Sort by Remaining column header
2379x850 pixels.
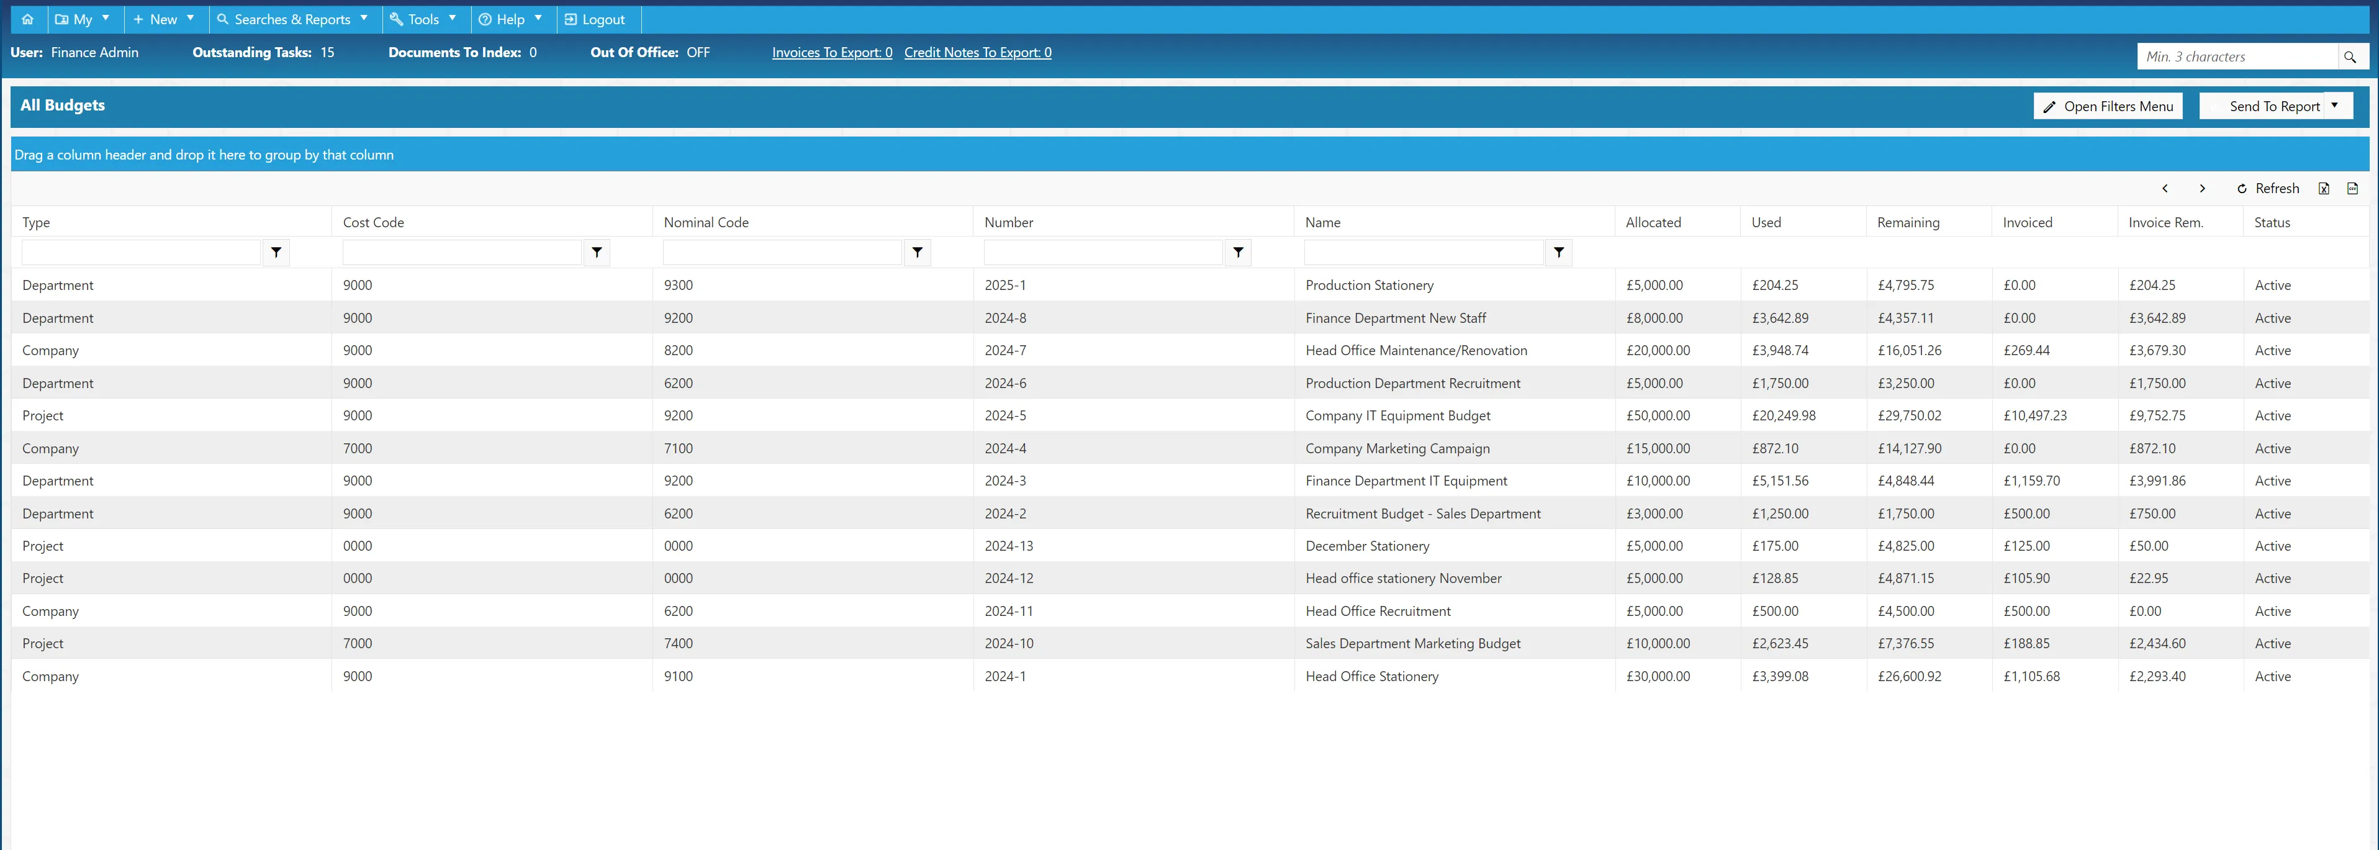(1908, 223)
